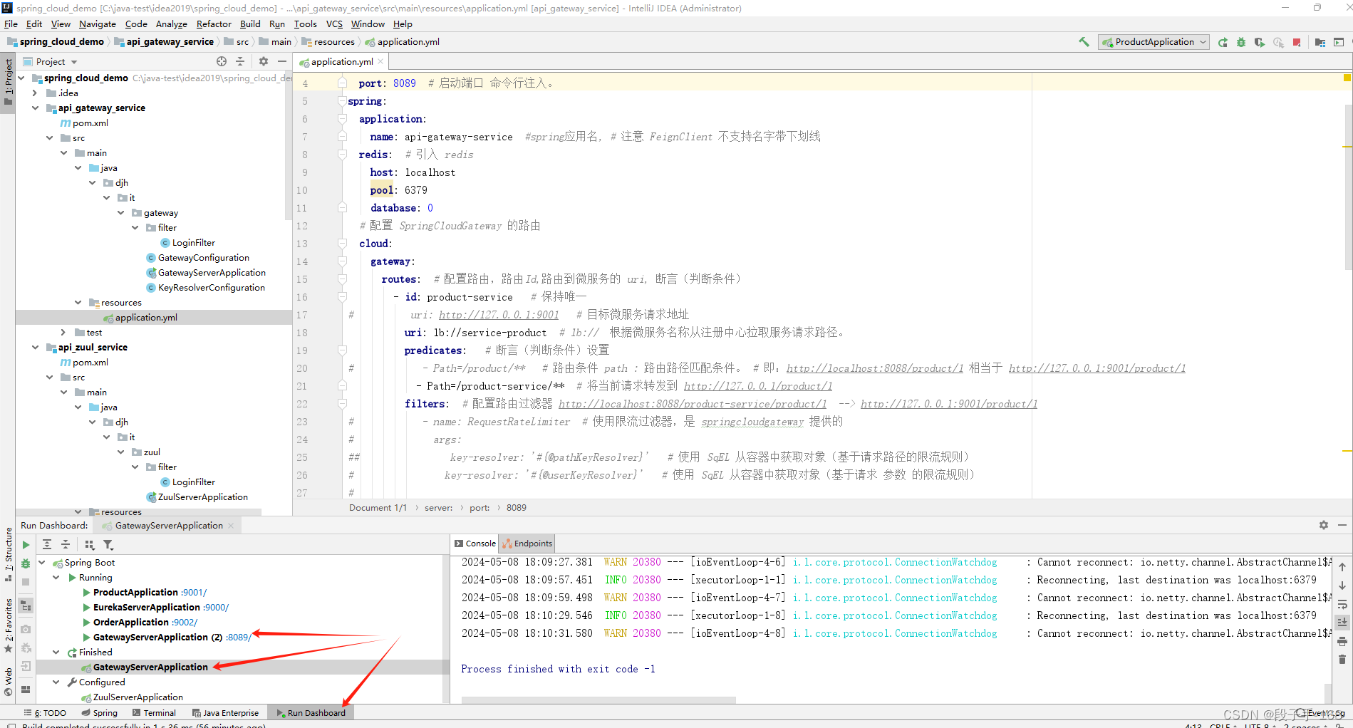The image size is (1353, 728).
Task: Open the Refactor menu
Action: pos(214,24)
